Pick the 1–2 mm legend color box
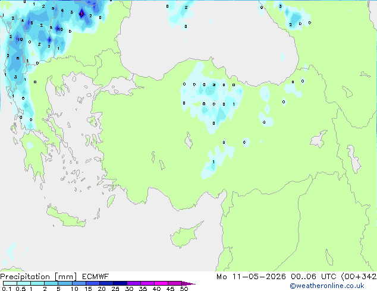This screenshot has height=291, width=377. pos(37,283)
